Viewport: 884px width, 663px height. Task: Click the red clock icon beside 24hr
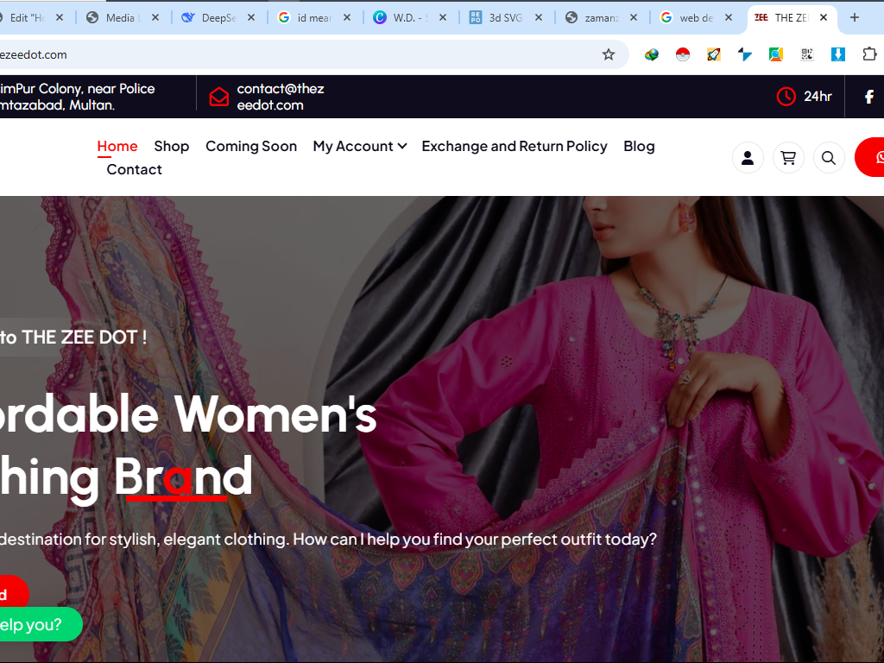786,97
